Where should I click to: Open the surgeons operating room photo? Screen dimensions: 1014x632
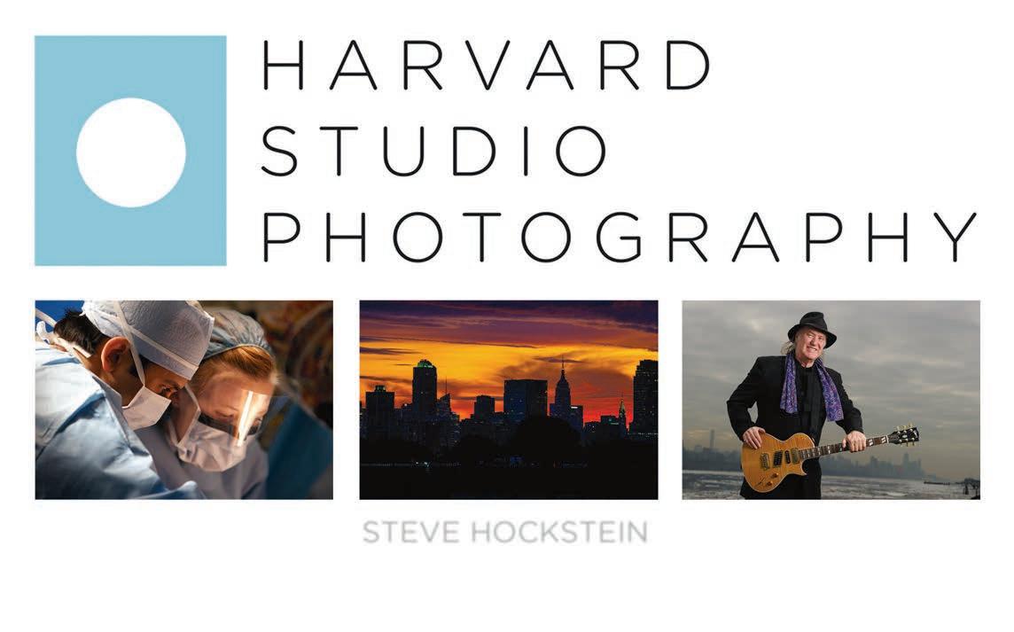[183, 399]
